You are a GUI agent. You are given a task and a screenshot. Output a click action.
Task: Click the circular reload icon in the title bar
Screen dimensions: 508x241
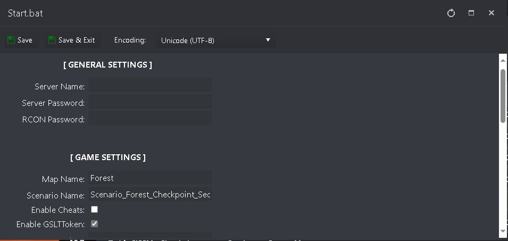(451, 13)
